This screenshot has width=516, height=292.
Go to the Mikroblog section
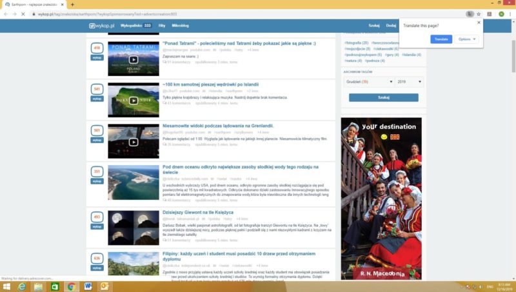tap(181, 26)
